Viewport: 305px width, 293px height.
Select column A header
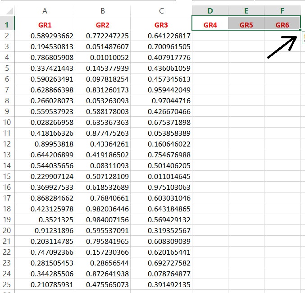tap(45, 11)
